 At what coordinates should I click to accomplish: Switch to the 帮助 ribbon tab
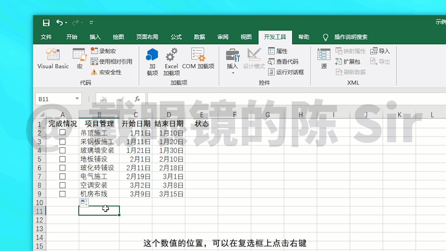click(303, 37)
